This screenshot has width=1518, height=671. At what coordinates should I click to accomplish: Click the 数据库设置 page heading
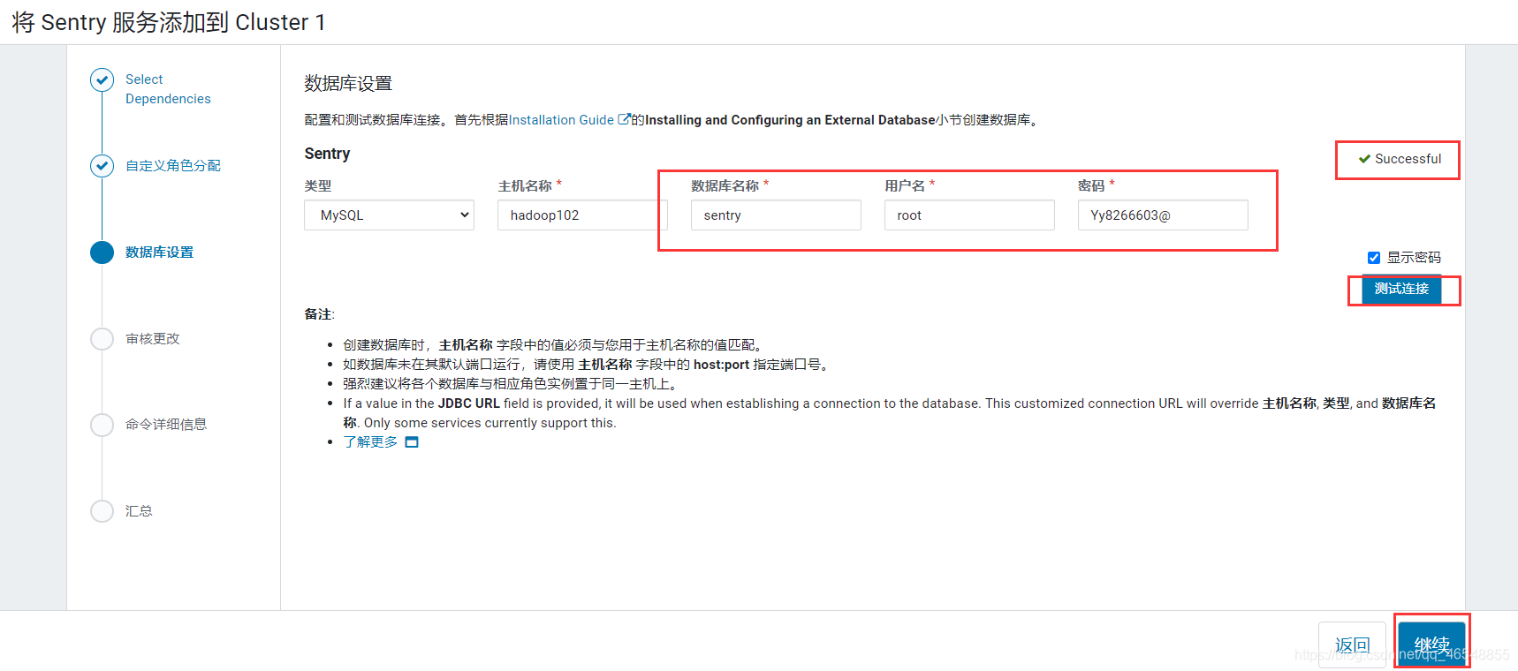point(348,84)
